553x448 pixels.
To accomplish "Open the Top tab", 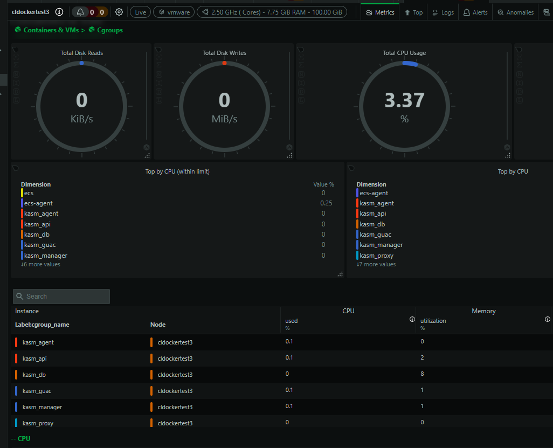I will click(x=413, y=12).
